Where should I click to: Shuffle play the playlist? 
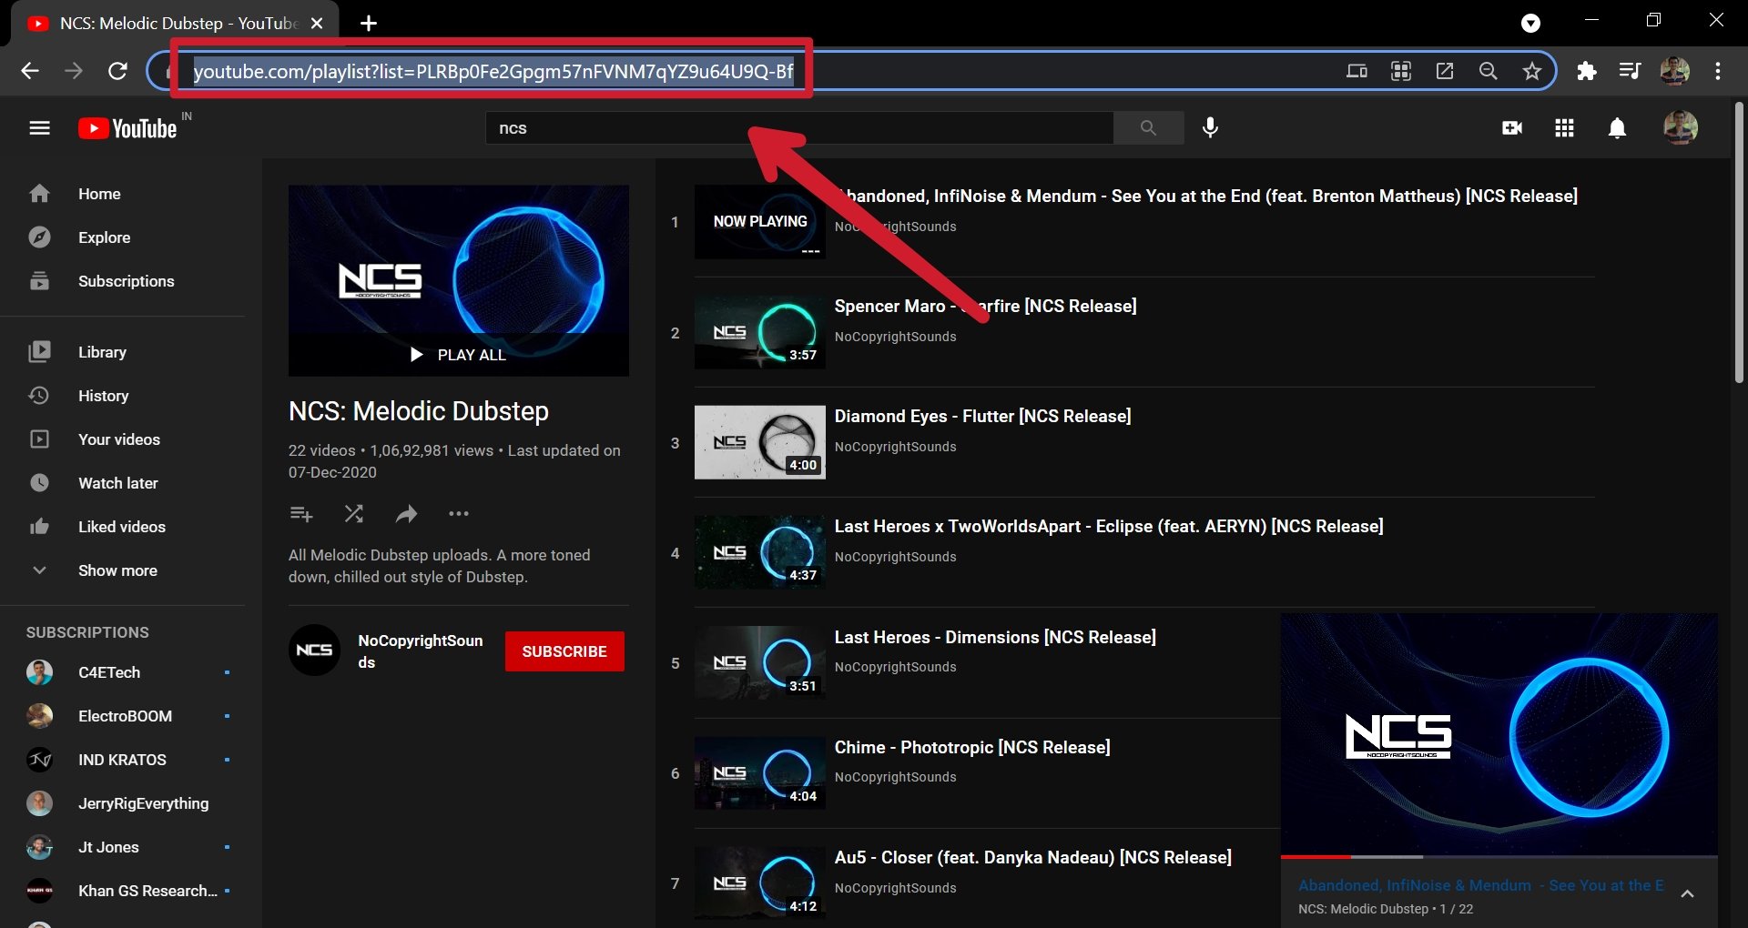[x=354, y=514]
